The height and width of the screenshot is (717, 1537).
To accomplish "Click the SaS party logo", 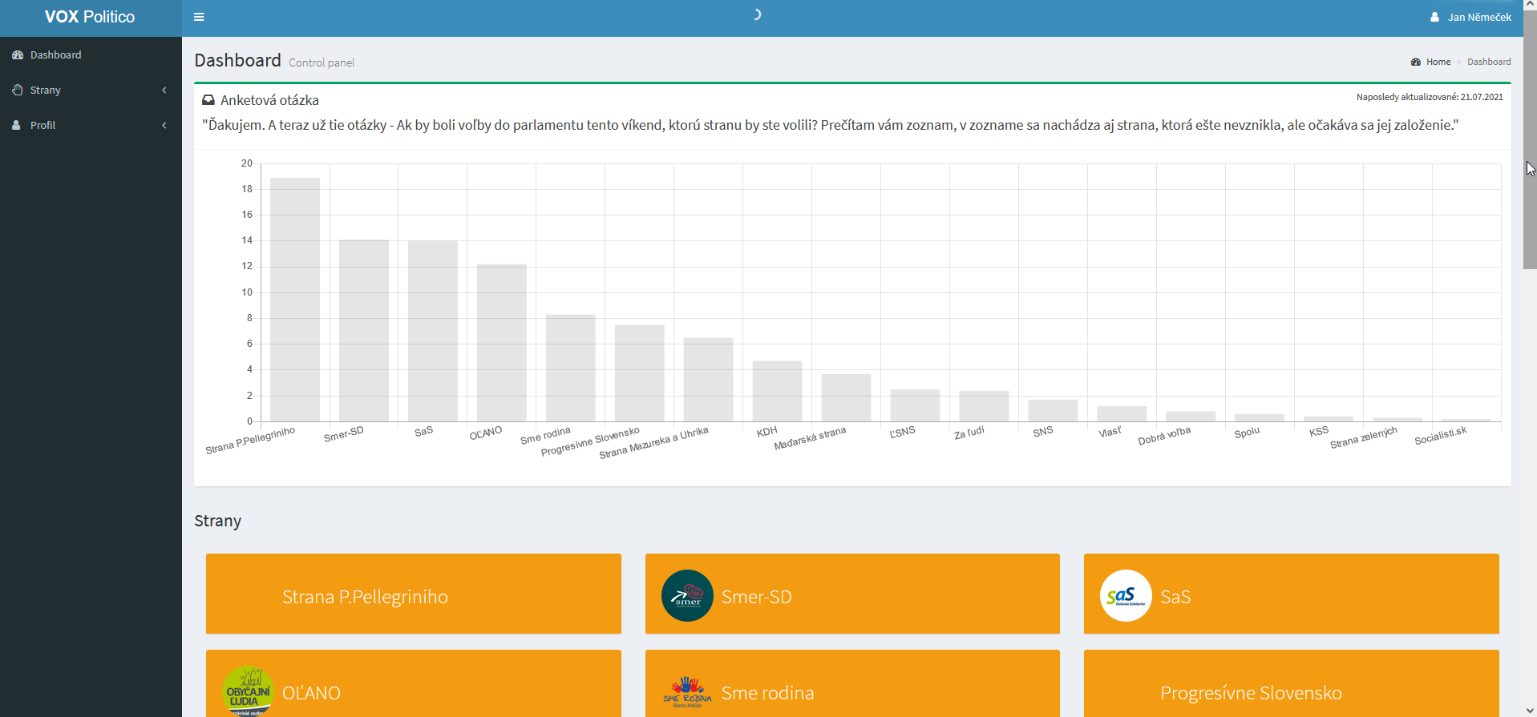I will click(1126, 595).
